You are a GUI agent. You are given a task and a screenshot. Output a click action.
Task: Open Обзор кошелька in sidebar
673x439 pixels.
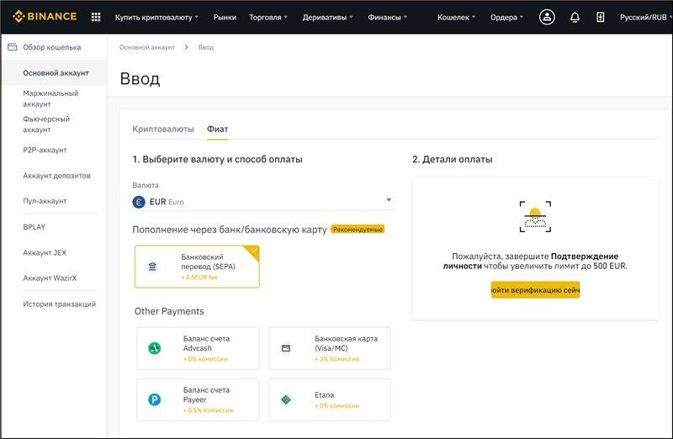click(x=52, y=47)
